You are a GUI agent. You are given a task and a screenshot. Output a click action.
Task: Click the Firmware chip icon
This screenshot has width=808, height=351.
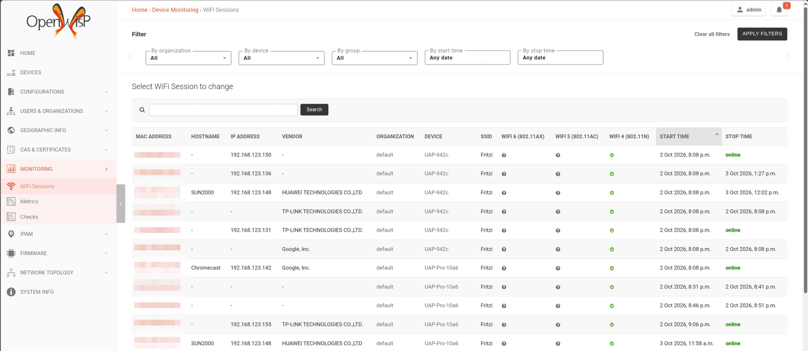tap(11, 253)
